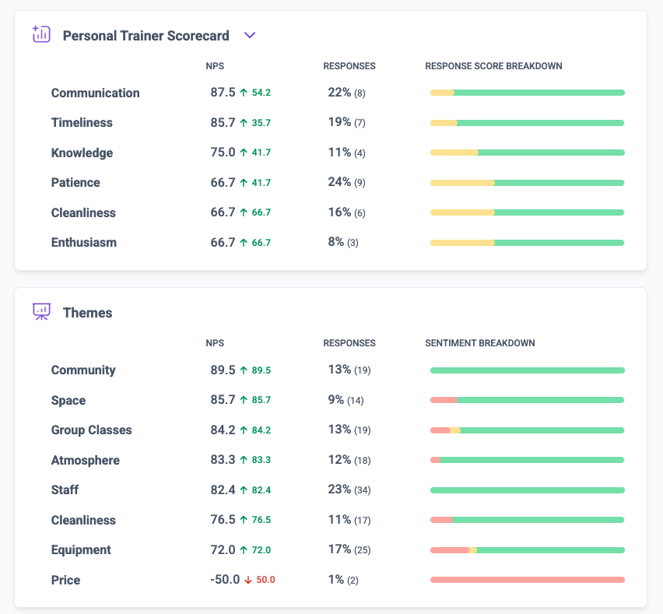The height and width of the screenshot is (614, 663).
Task: Click the Responses header in Scorecard table
Action: (x=349, y=66)
